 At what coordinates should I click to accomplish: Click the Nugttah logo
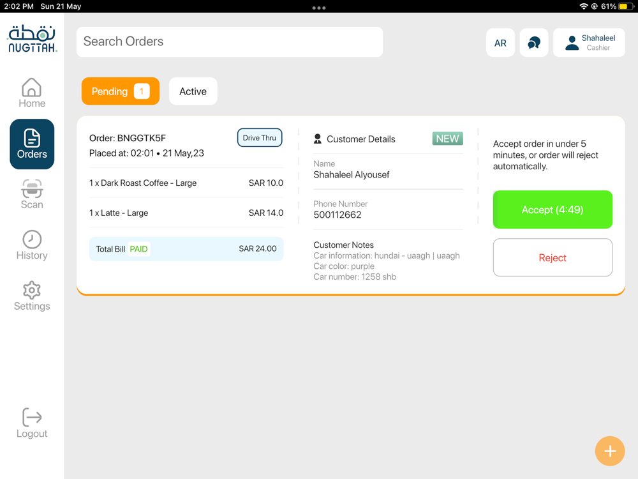pyautogui.click(x=32, y=38)
